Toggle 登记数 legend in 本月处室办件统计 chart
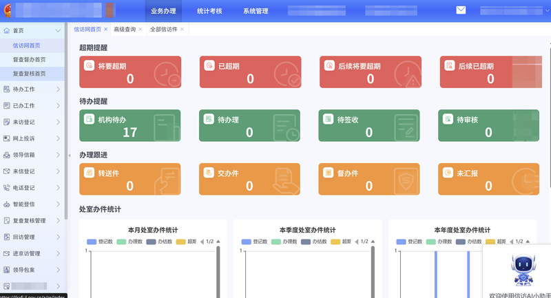 (102, 242)
